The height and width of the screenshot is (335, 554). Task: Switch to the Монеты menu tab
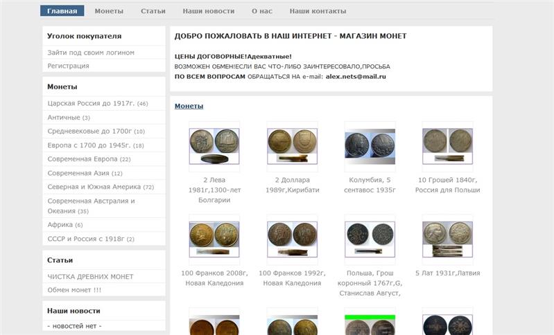tap(109, 11)
